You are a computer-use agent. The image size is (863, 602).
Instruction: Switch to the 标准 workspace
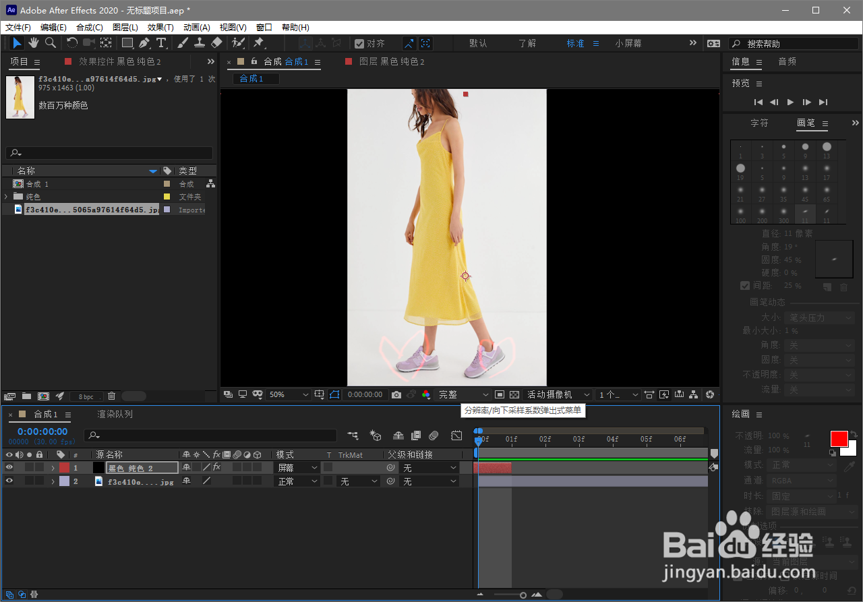coord(575,43)
